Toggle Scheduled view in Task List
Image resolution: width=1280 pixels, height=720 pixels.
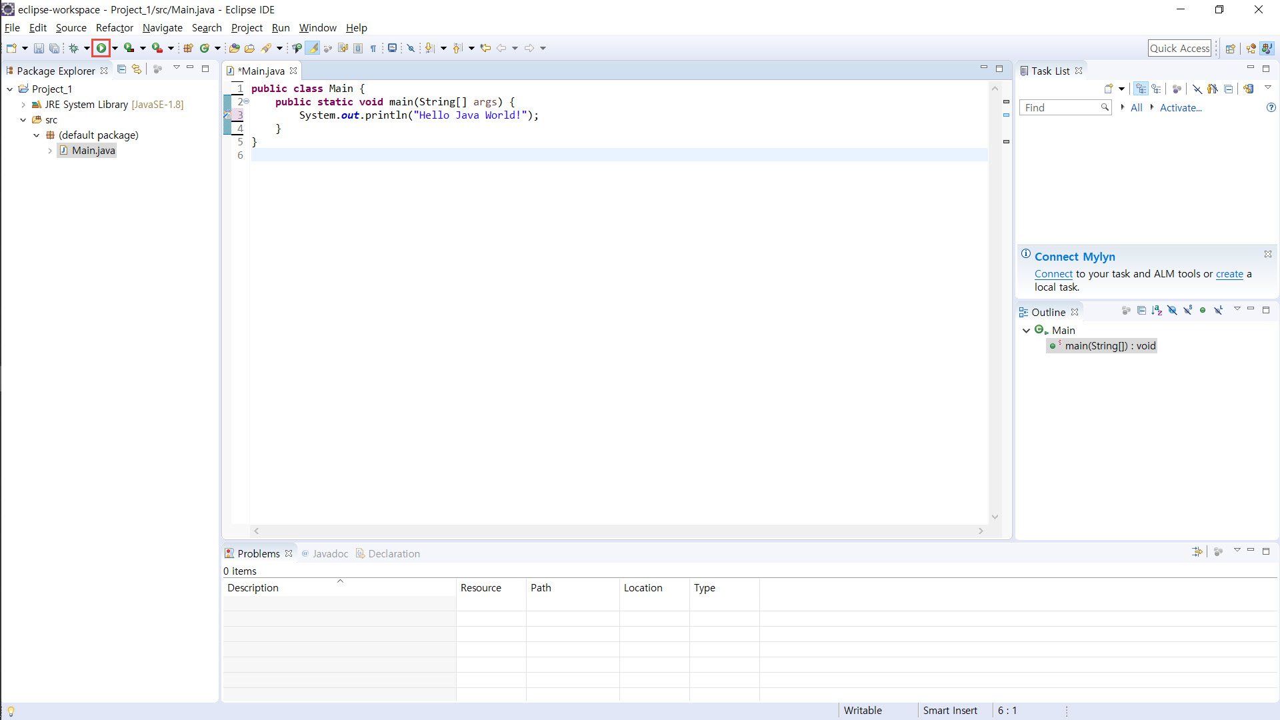[x=1157, y=89]
